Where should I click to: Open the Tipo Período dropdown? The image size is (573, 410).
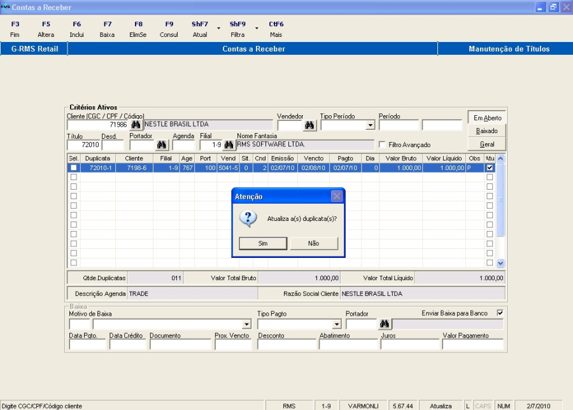(x=371, y=125)
